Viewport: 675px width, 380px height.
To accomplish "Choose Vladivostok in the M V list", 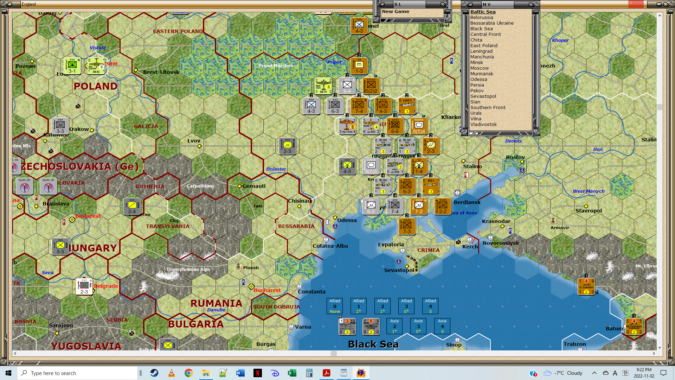I will [483, 124].
